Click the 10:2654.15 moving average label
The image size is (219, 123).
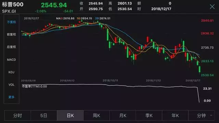pyautogui.click(x=85, y=18)
